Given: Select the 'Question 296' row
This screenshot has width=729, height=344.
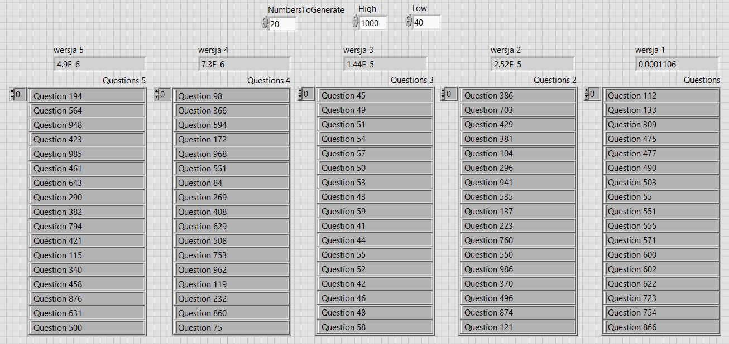Looking at the screenshot, I should [519, 168].
